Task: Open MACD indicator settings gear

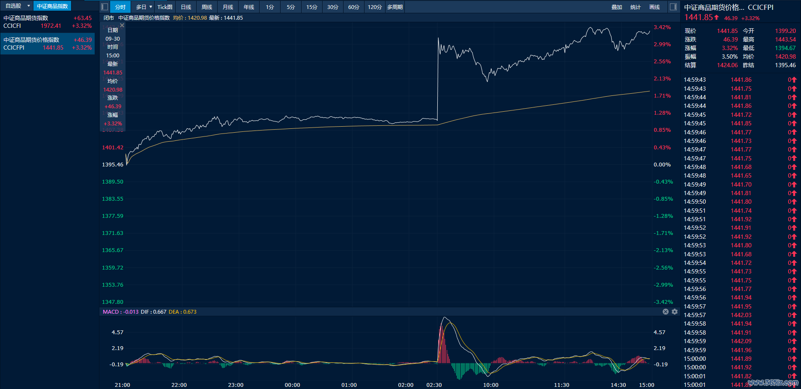Action: (x=675, y=312)
